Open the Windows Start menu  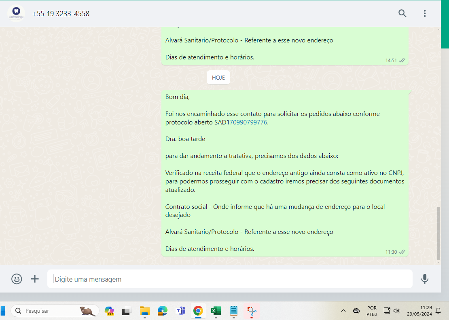pos(2,311)
